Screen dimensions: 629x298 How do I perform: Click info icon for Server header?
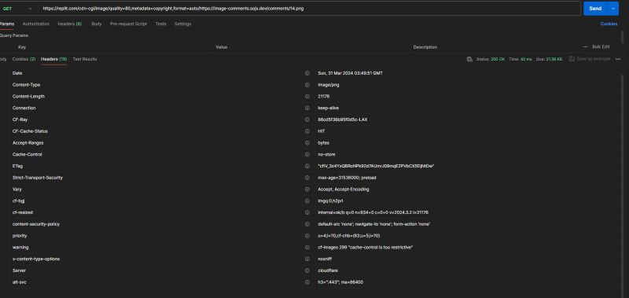coord(307,270)
